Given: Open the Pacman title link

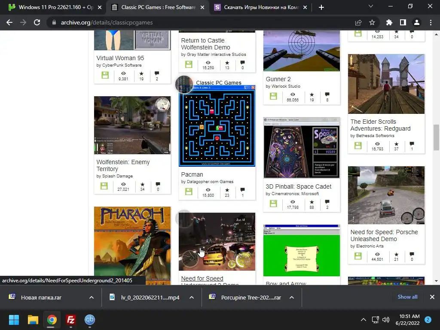Looking at the screenshot, I should pos(192,174).
